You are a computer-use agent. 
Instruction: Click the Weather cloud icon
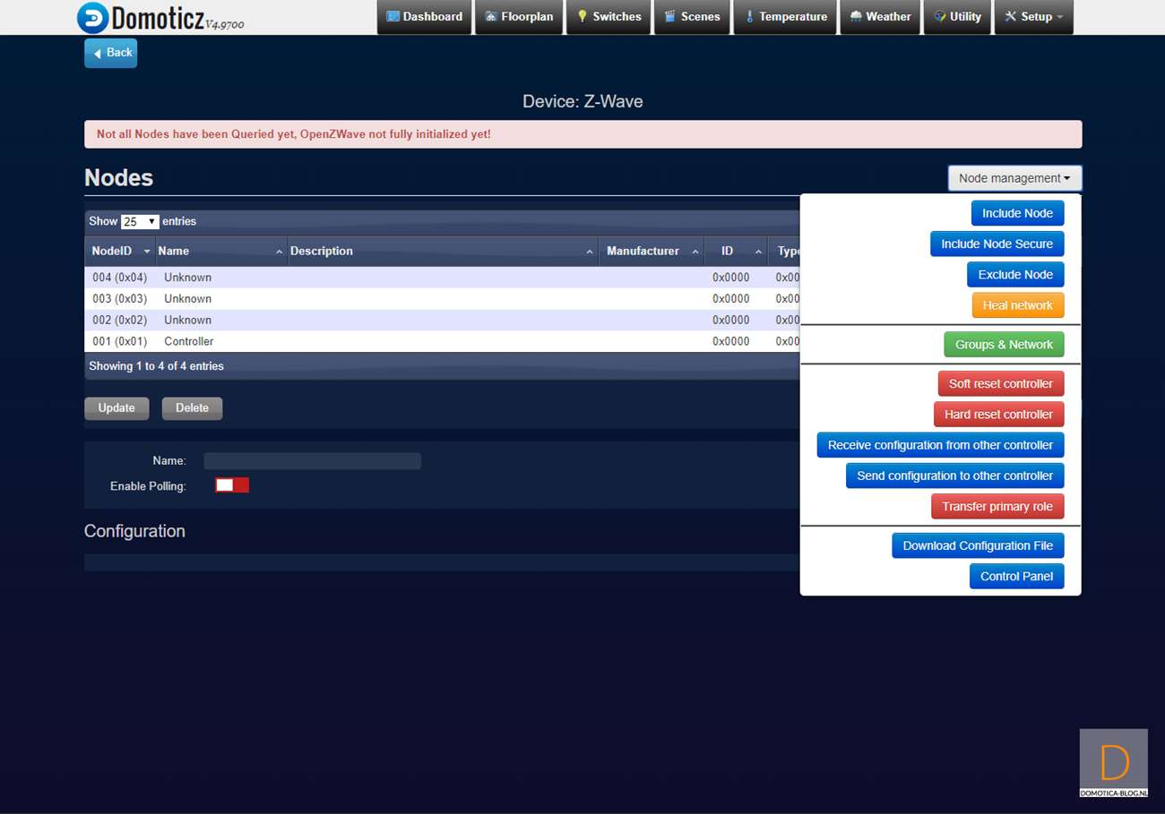[x=856, y=16]
